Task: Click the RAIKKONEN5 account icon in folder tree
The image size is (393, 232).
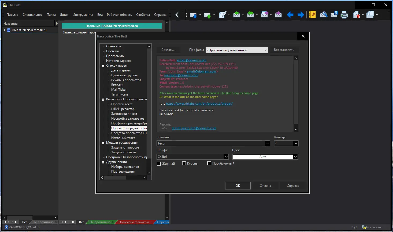Action: (9, 30)
